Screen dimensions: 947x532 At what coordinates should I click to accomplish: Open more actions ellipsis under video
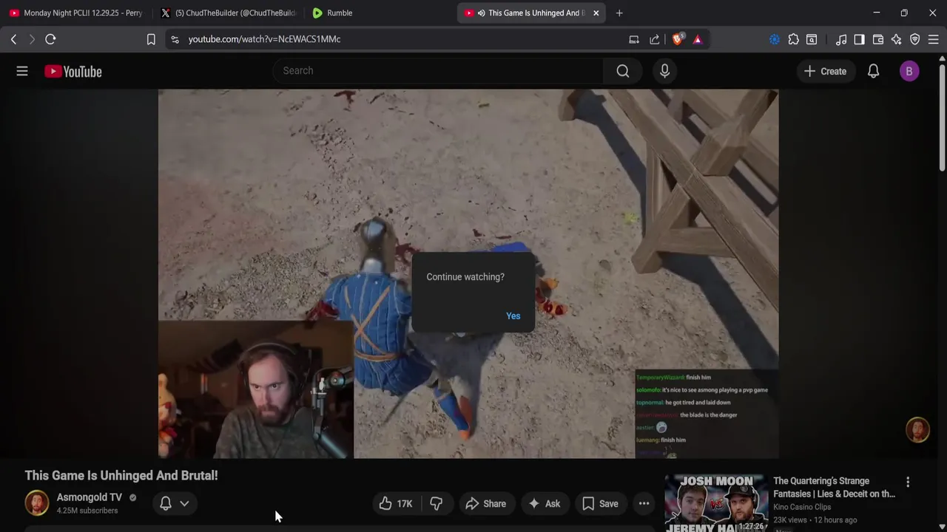coord(644,504)
